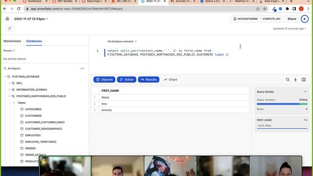Select the Antonio result cell
This screenshot has width=313, height=176.
coord(174,110)
